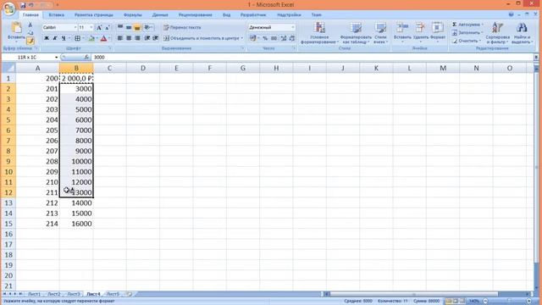Open the font size 11 dropdown
The width and height of the screenshot is (542, 305).
[91, 27]
